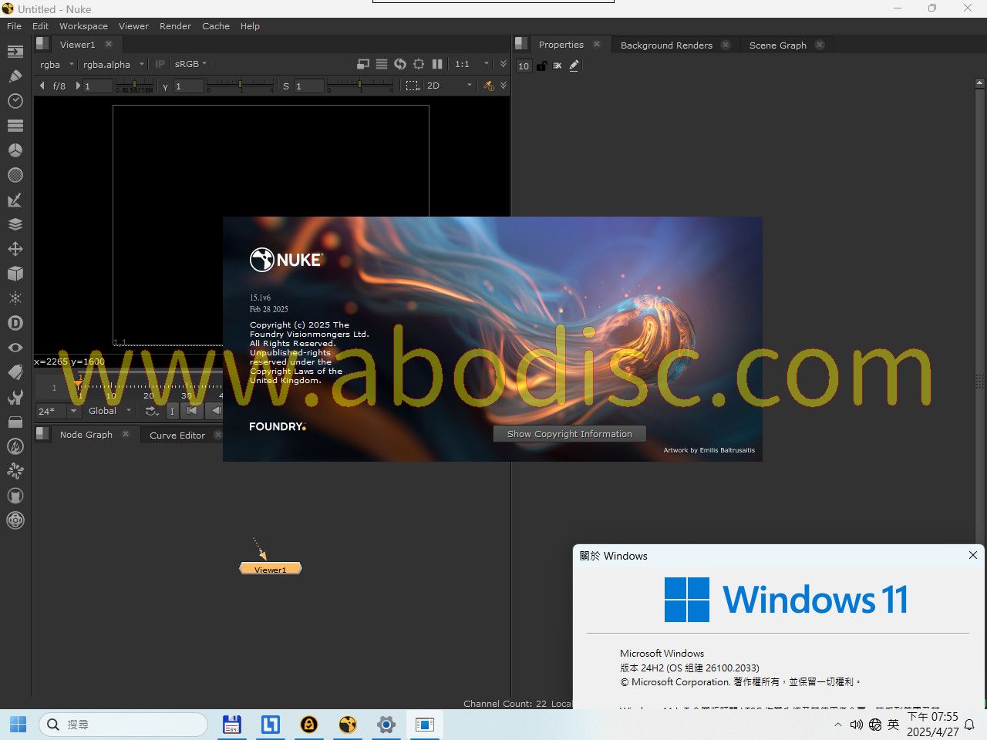Viewport: 987px width, 740px height.
Task: Clear all panels in Properties bin
Action: point(558,66)
